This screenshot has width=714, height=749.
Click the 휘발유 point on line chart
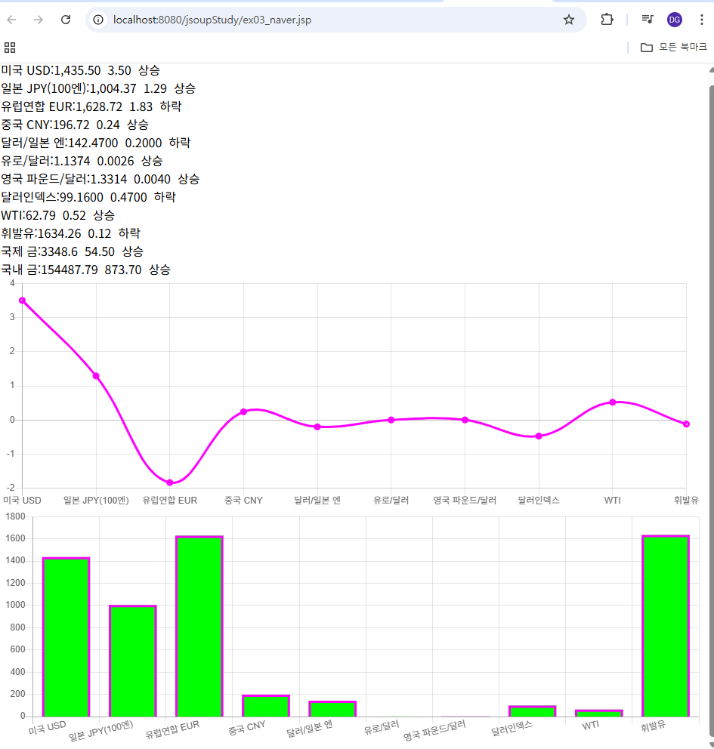pyautogui.click(x=686, y=424)
